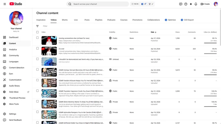Select the "i shouldn't be demonetized" checkbox
This screenshot has height=124, width=221.
[x=37, y=59]
